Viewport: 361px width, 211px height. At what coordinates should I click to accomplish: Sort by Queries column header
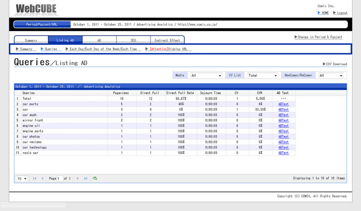pos(64,93)
